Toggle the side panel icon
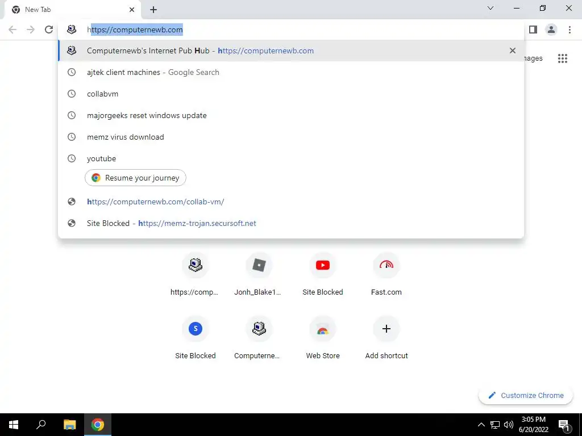This screenshot has height=436, width=582. pyautogui.click(x=533, y=30)
